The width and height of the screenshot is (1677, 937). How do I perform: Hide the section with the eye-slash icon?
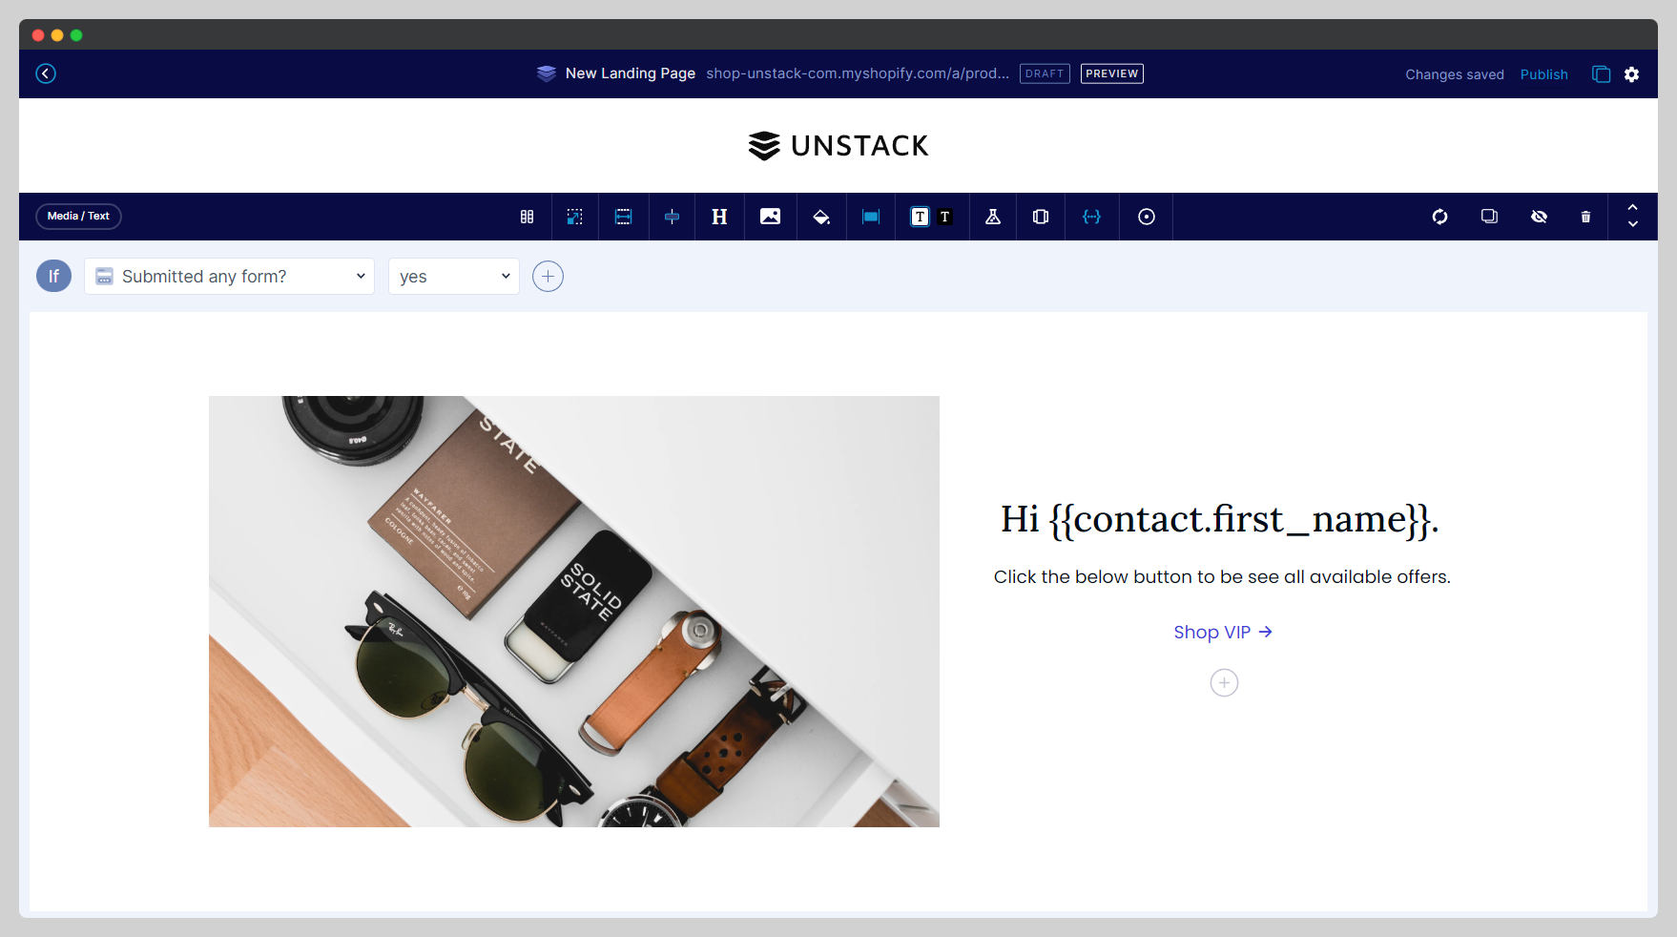(x=1540, y=217)
